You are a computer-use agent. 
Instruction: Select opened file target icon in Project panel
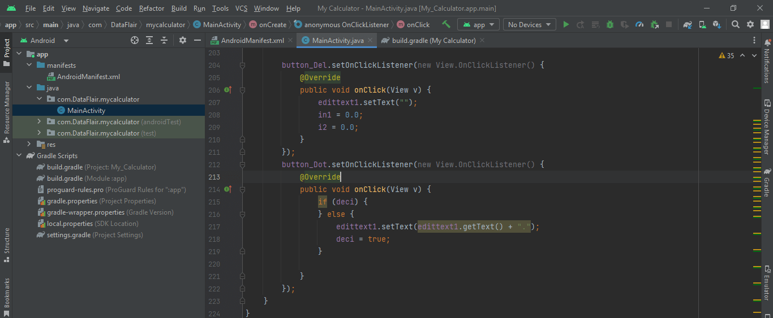(135, 40)
